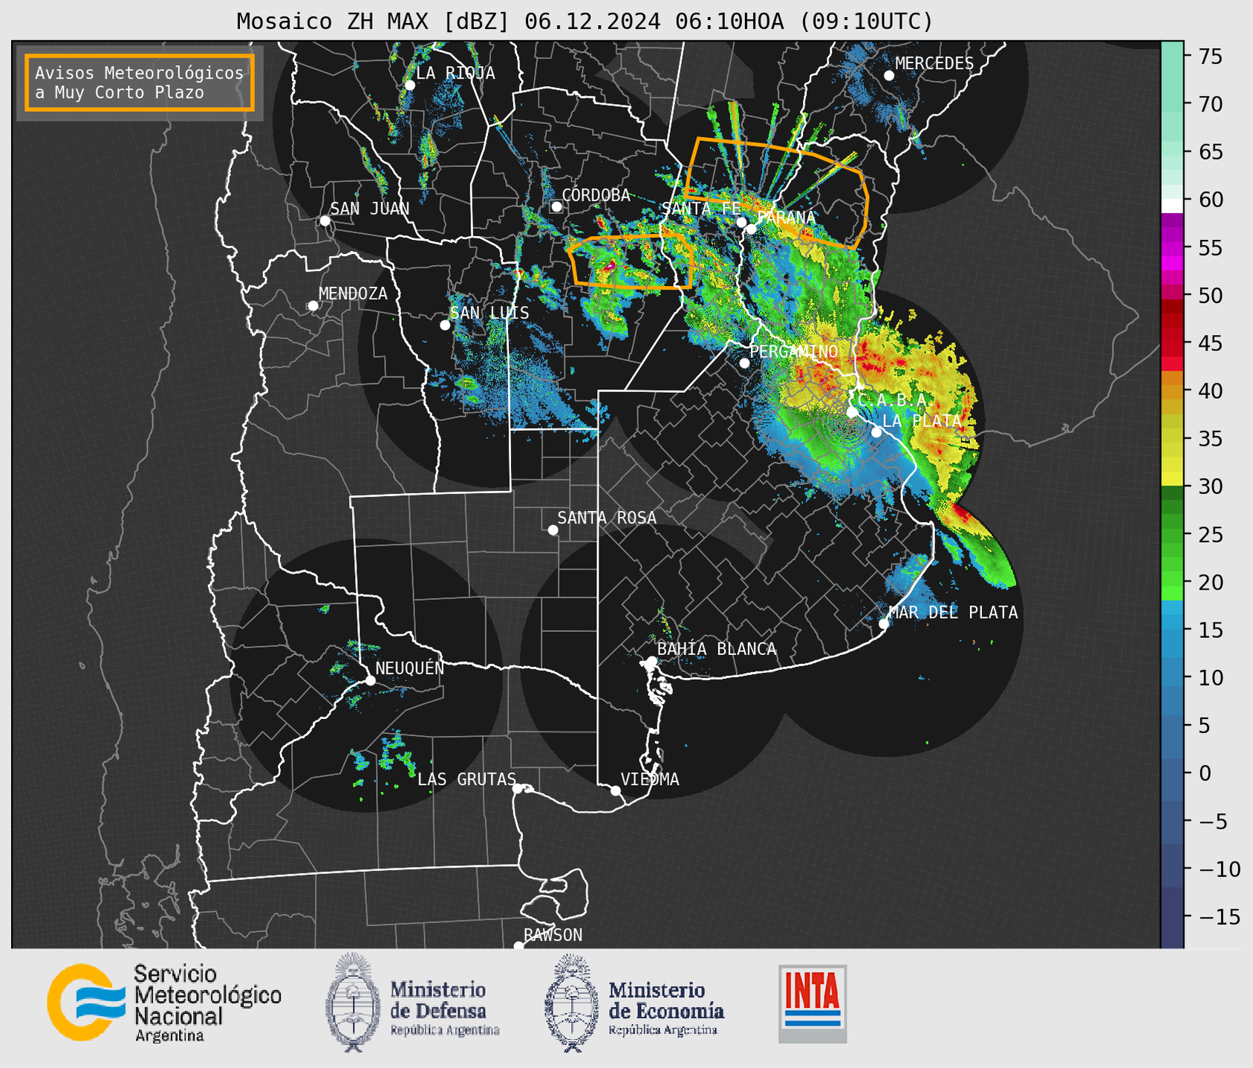Click the SAN JUAN label

click(369, 209)
